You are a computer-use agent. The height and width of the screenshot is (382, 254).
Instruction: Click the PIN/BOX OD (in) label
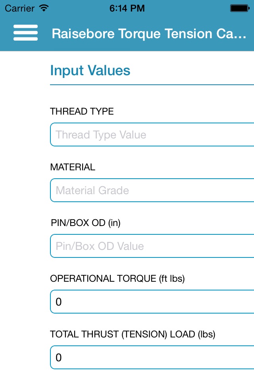point(86,223)
